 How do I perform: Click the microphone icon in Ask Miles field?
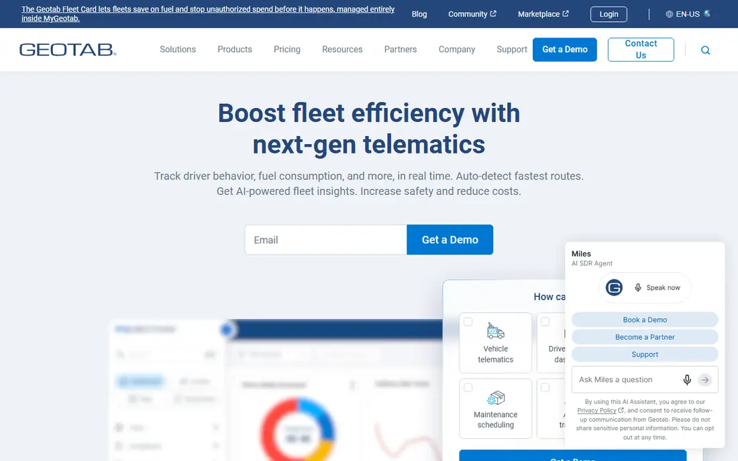point(687,380)
